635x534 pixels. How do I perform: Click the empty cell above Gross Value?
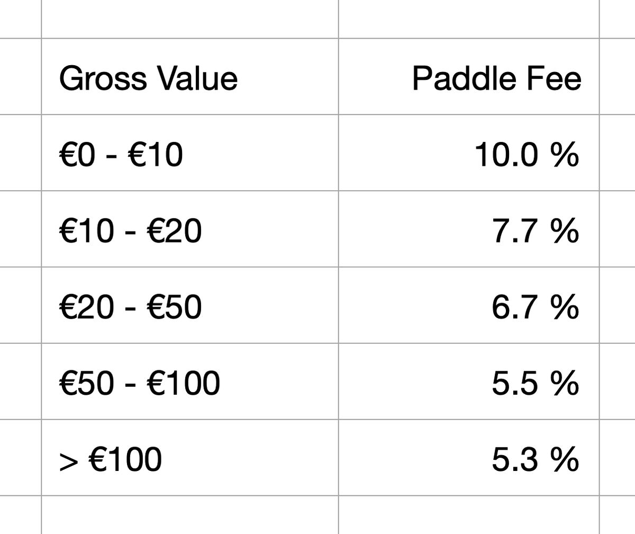189,19
